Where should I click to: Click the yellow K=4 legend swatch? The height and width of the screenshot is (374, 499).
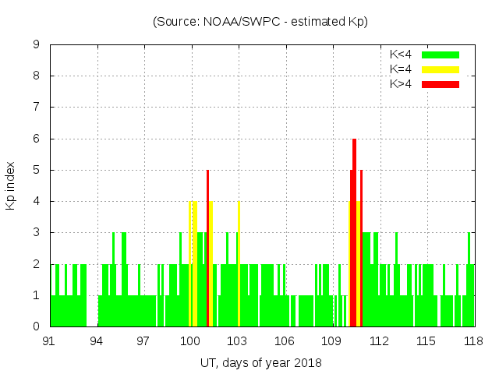441,69
